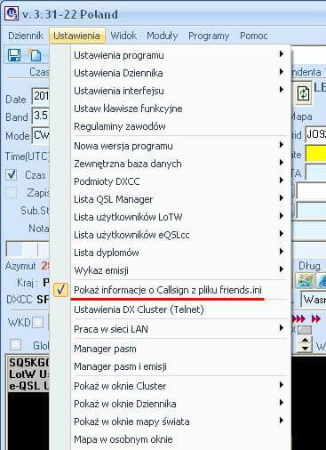Click the red triple arrows icon
Viewport: 326px width, 450px height.
pyautogui.click(x=298, y=319)
